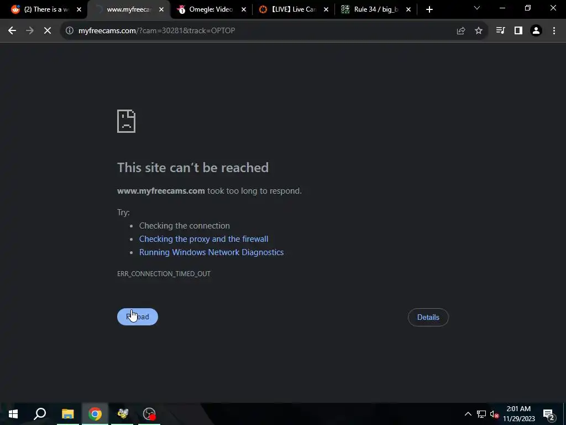
Task: Stop loading the page
Action: pos(48,31)
